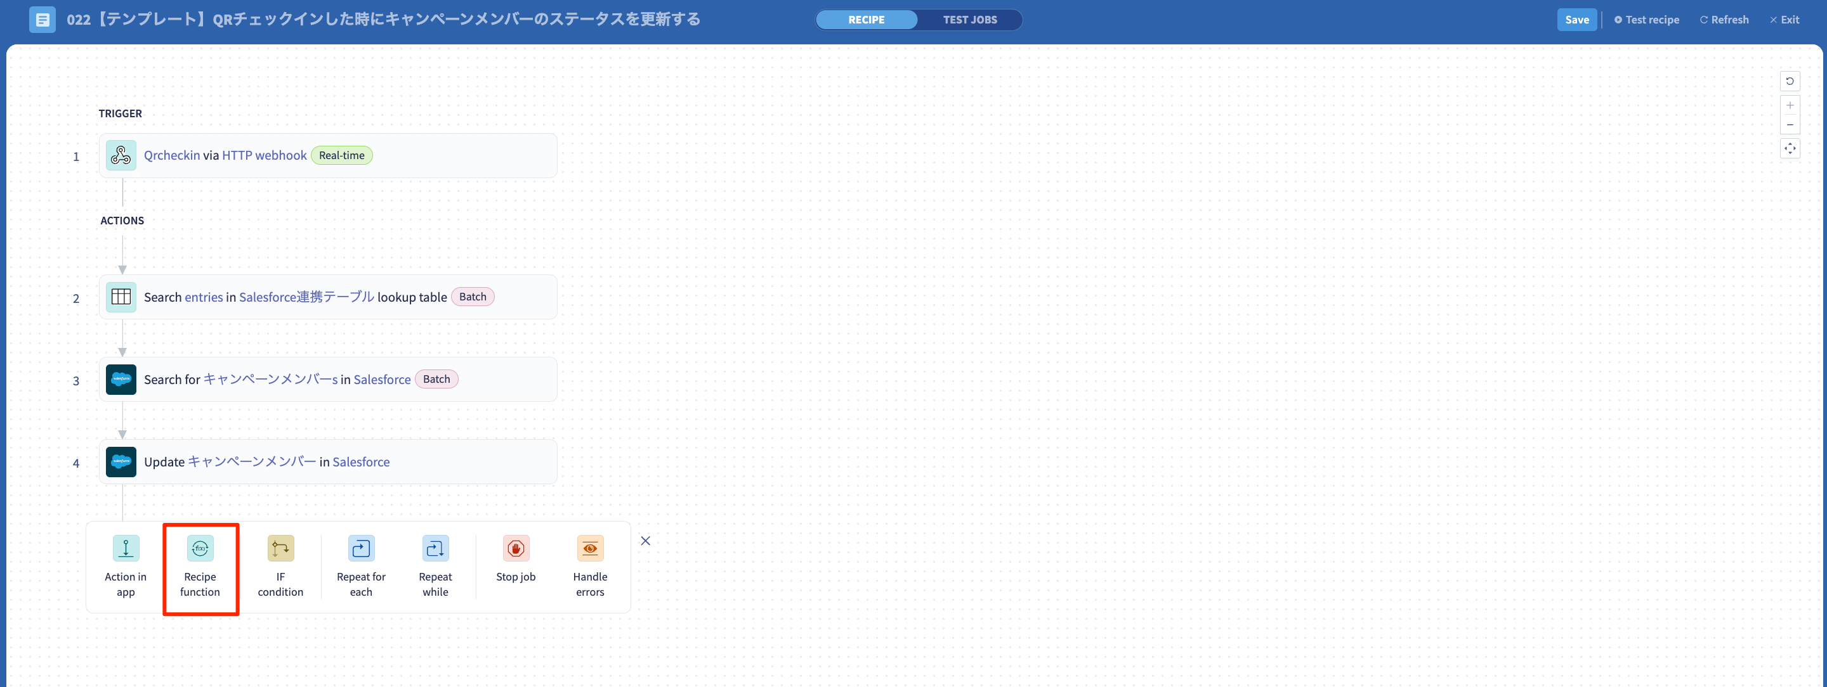Fit the recipe to screen

click(x=1790, y=149)
